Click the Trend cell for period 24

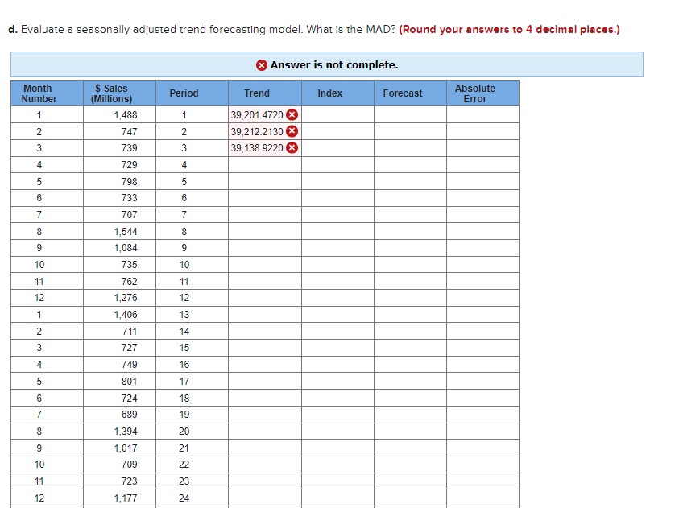(x=265, y=498)
